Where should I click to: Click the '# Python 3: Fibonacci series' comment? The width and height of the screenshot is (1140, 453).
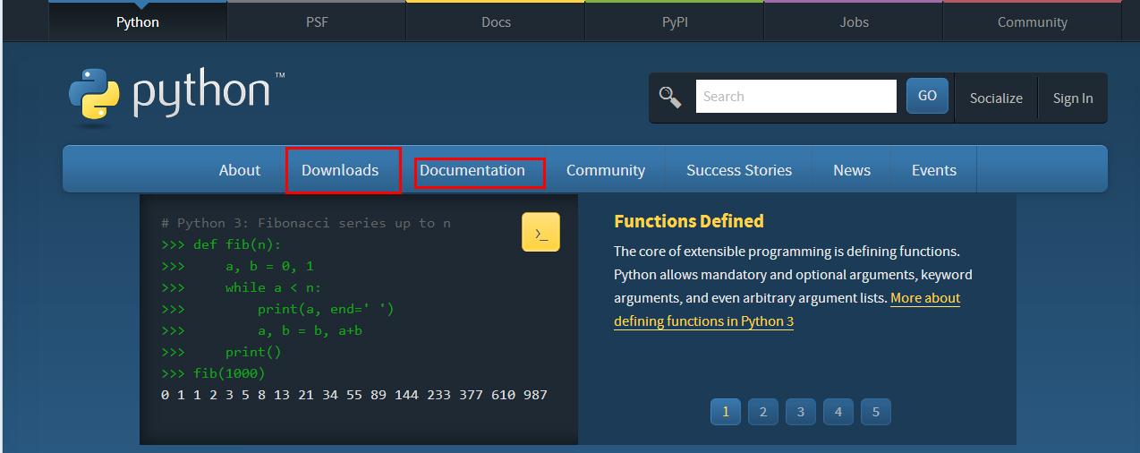306,223
